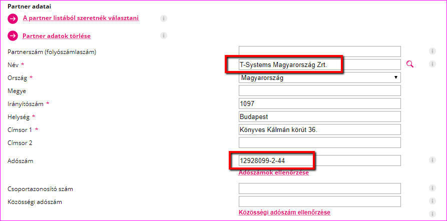Click the Címsor 1 label text
This screenshot has width=447, height=221.
(x=20, y=130)
